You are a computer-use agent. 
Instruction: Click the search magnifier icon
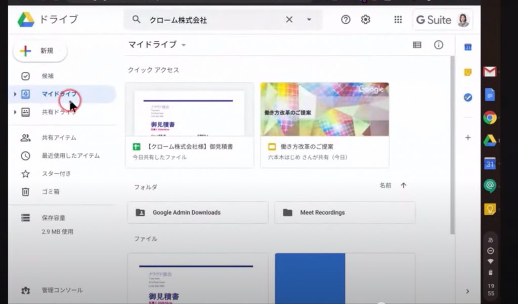[x=136, y=20]
